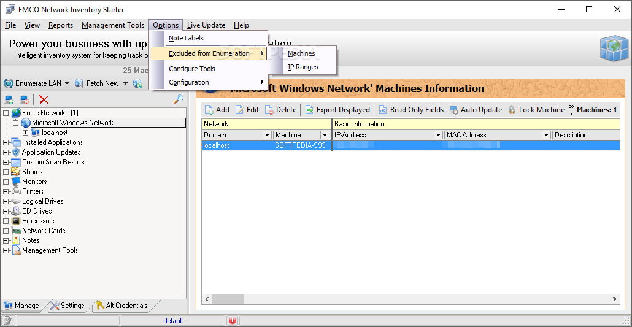This screenshot has height=327, width=632.
Task: Click the Add button in machines toolbar
Action: [217, 110]
